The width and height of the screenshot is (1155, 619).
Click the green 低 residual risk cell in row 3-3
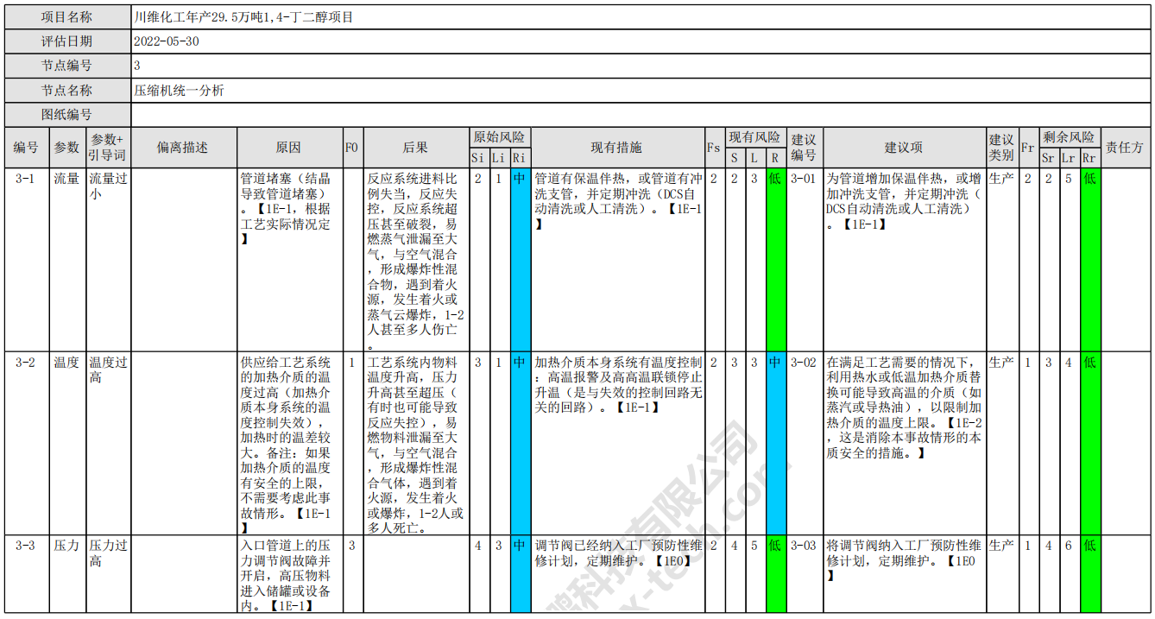1090,573
